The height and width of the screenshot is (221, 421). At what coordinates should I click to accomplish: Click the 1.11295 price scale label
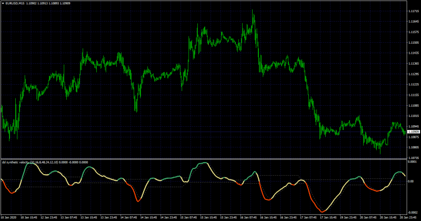pyautogui.click(x=414, y=74)
